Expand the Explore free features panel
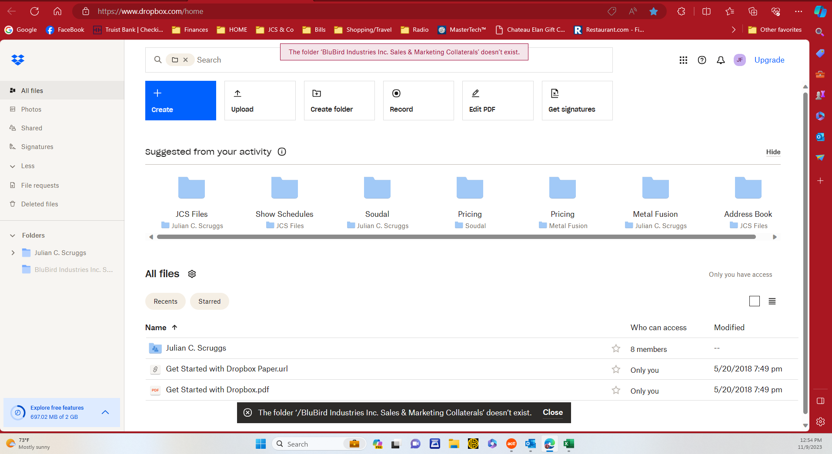The height and width of the screenshot is (454, 832). [x=105, y=412]
